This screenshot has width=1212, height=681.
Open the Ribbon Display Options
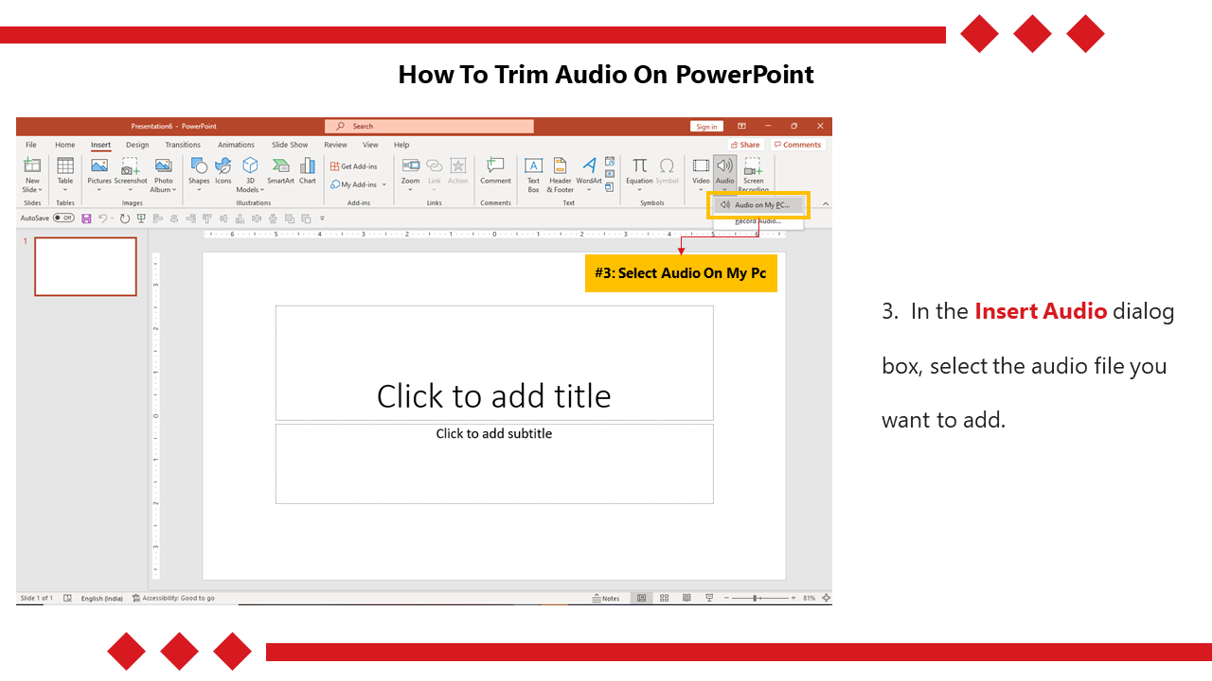click(741, 126)
